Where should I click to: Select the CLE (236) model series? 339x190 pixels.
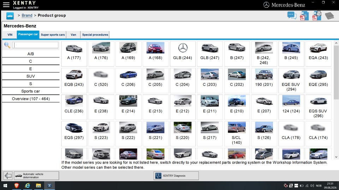74,107
